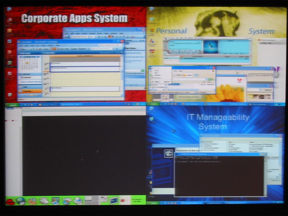The image size is (288, 216).
Task: Choose Minimize from the window system menu
Action: coord(157,75)
